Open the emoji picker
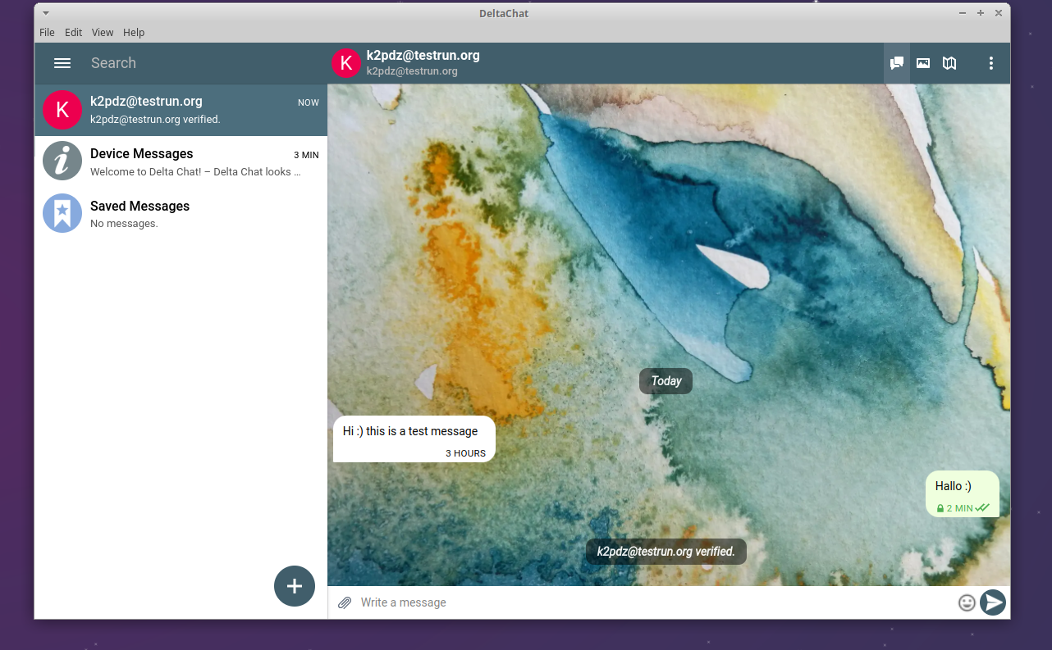The height and width of the screenshot is (650, 1052). tap(967, 602)
